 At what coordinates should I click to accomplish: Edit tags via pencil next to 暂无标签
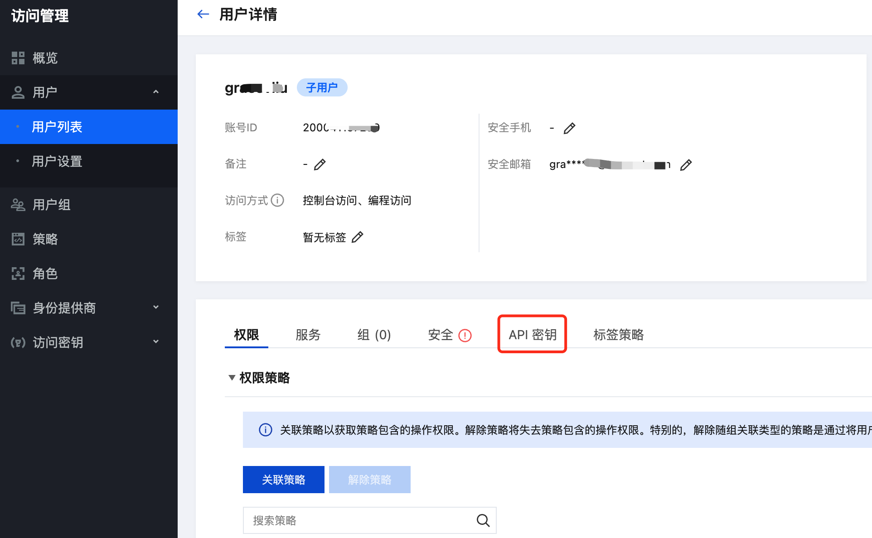point(357,237)
